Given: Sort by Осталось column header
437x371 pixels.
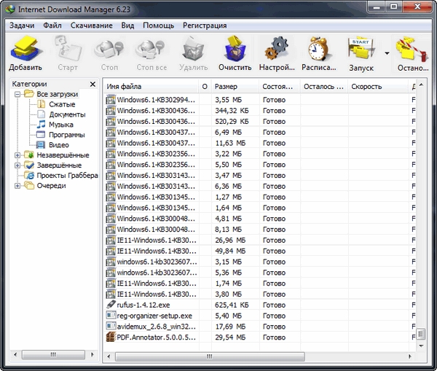Looking at the screenshot, I should point(324,87).
